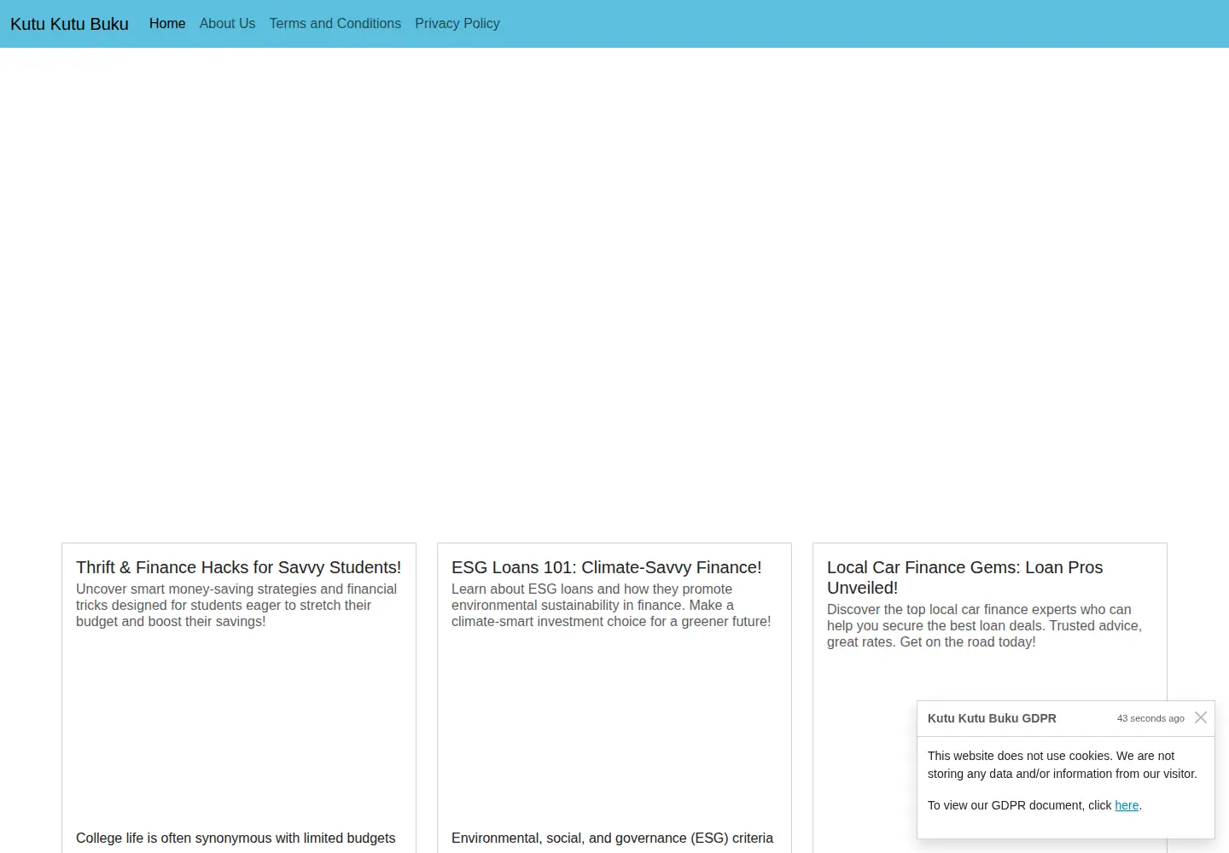Screen dimensions: 1229x853
Task: Click the GDPR document 'here' link
Action: (x=1127, y=805)
